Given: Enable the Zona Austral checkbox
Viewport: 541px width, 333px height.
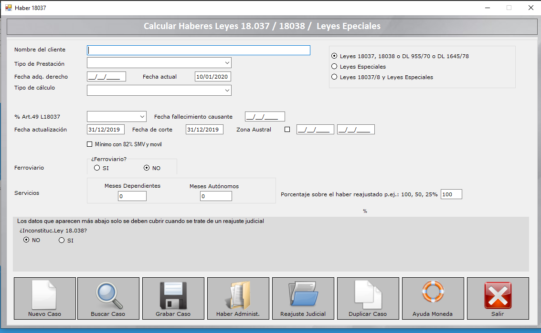Looking at the screenshot, I should click(x=287, y=130).
